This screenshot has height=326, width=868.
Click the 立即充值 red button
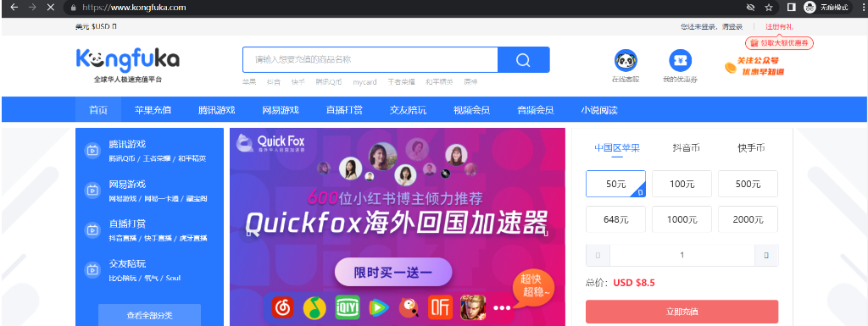pos(682,312)
